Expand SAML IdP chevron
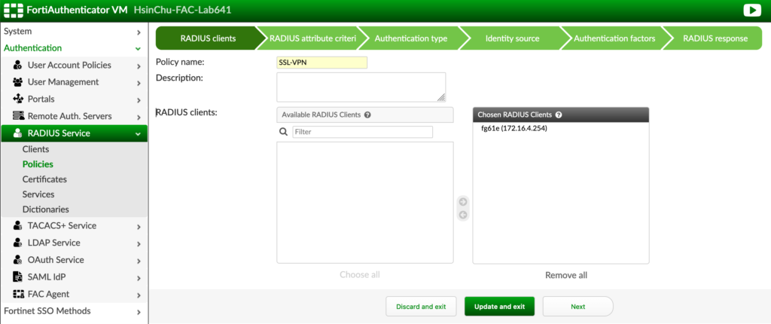This screenshot has width=771, height=324. 139,278
